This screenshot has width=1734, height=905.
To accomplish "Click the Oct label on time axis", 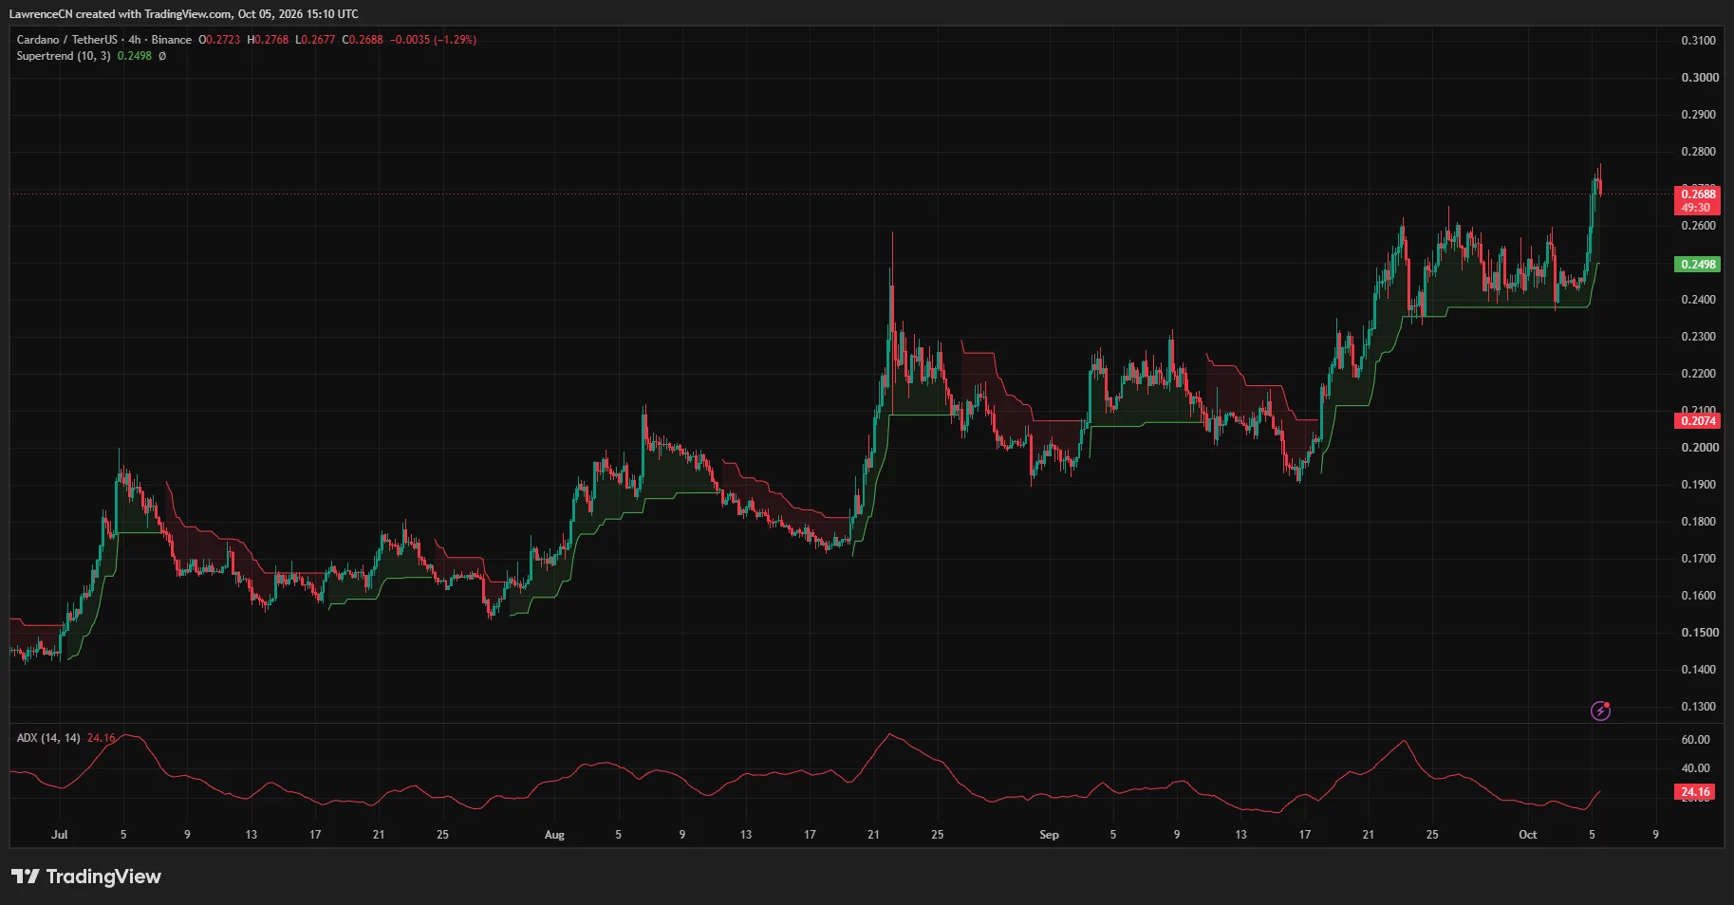I will (x=1528, y=835).
